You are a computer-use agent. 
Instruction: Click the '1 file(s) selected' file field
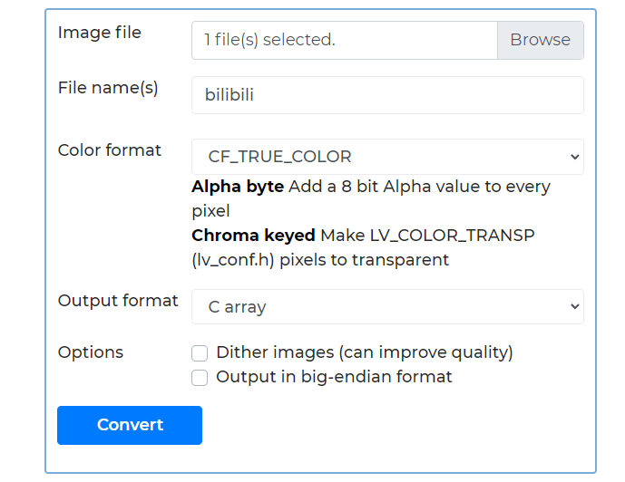(345, 40)
